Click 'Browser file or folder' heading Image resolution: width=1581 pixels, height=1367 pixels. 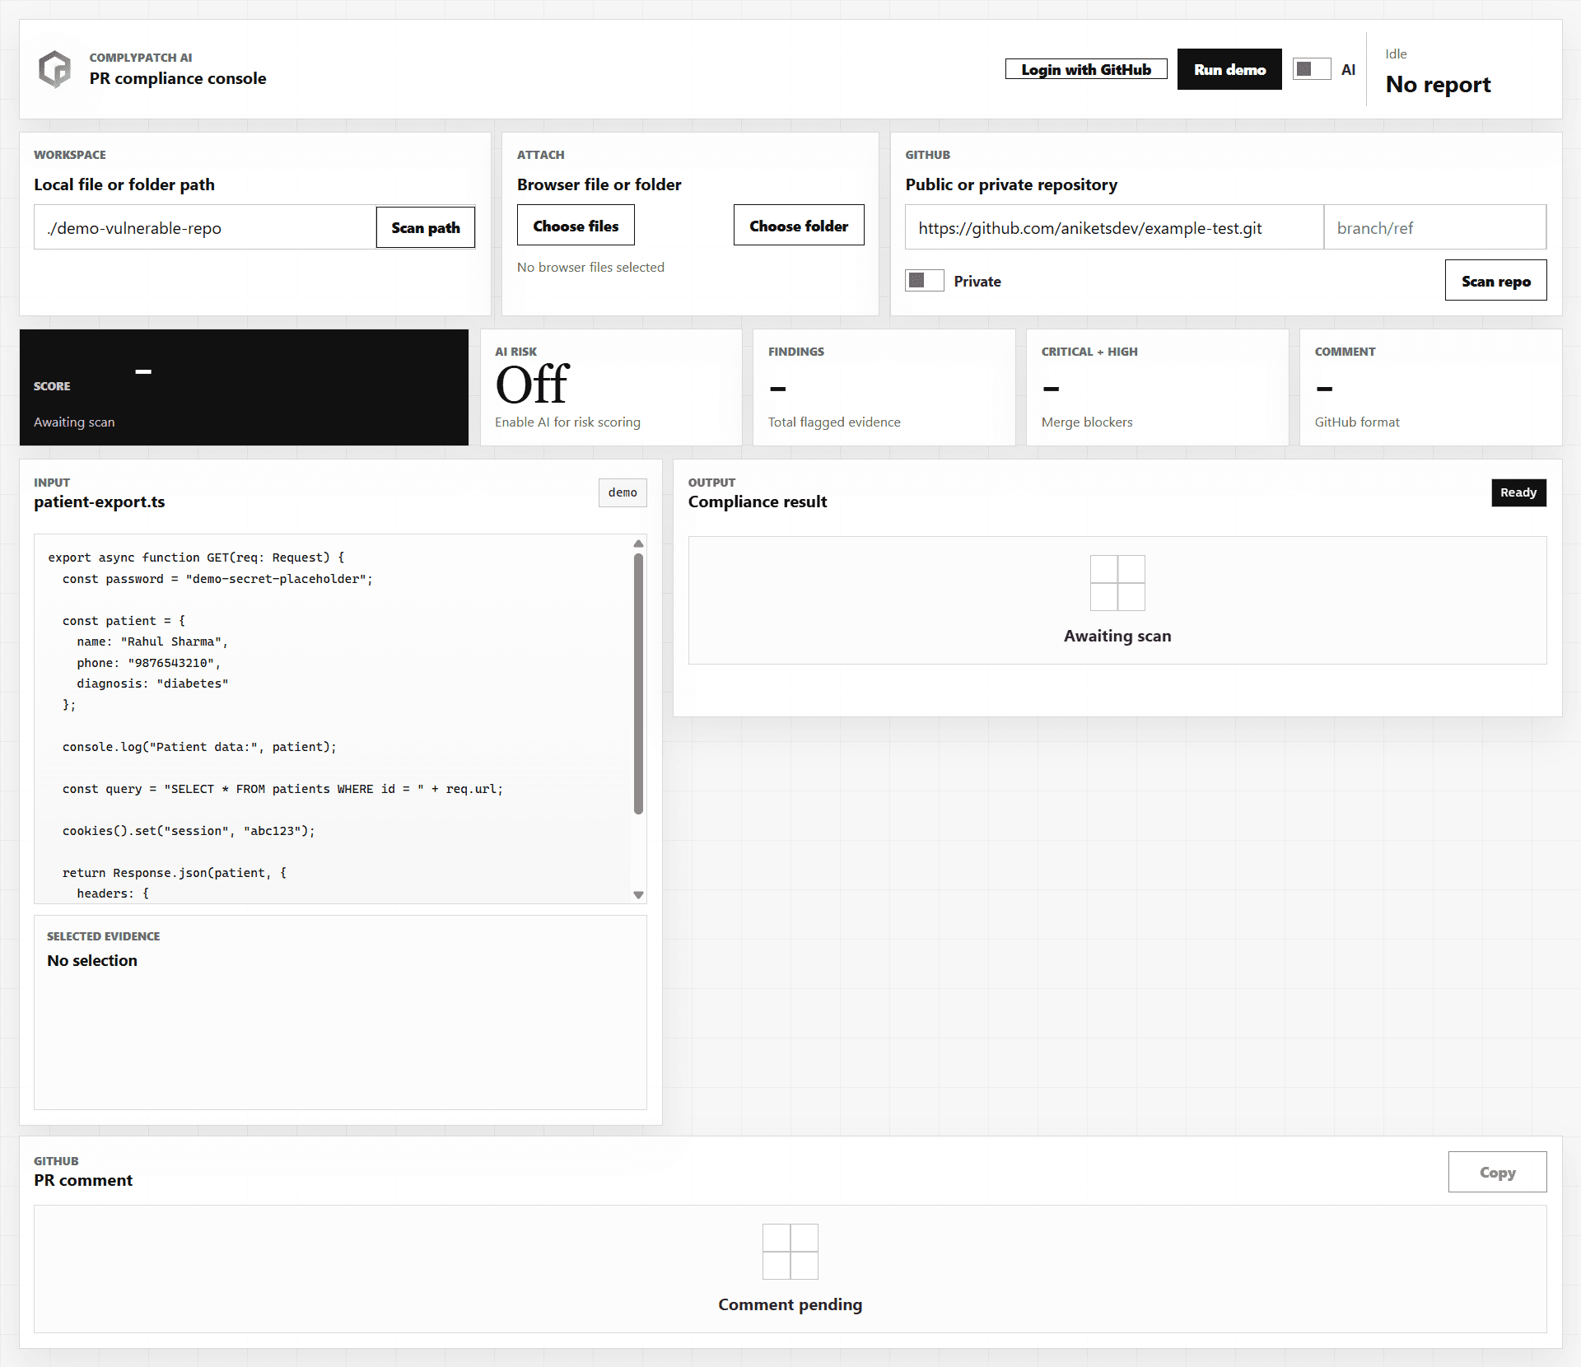click(599, 184)
